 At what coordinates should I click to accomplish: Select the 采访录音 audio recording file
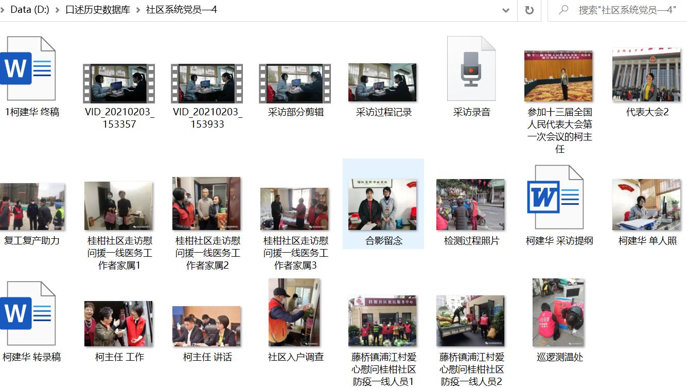point(471,69)
